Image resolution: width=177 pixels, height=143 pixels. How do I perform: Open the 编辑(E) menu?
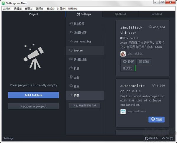[x=18, y=9]
